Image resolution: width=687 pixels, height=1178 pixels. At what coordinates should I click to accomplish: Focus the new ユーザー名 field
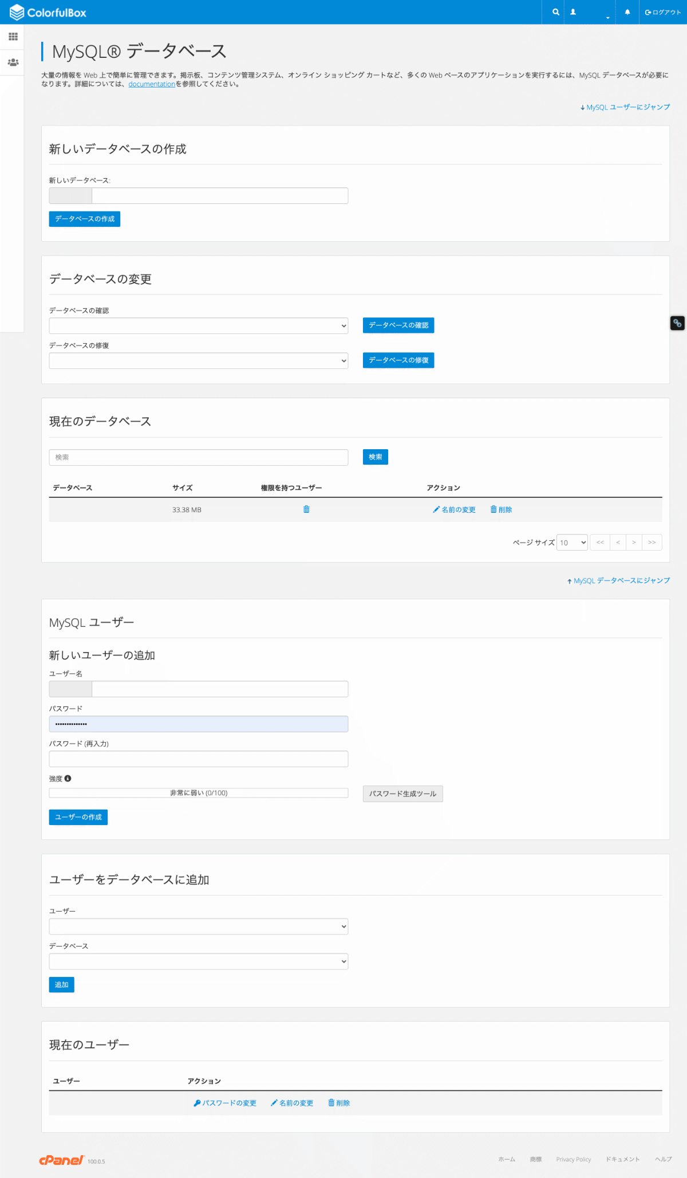coord(220,689)
